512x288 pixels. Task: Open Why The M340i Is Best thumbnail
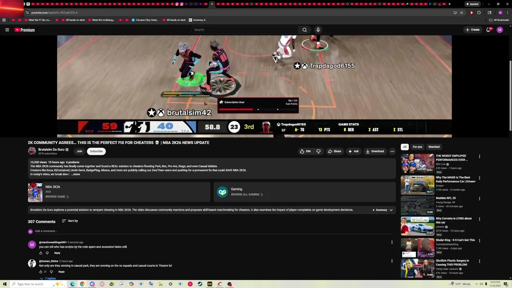tap(417, 185)
